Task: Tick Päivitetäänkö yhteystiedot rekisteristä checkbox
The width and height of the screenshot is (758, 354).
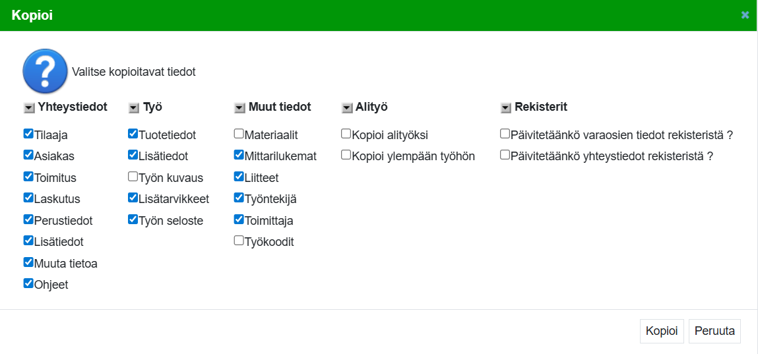Action: click(x=505, y=155)
